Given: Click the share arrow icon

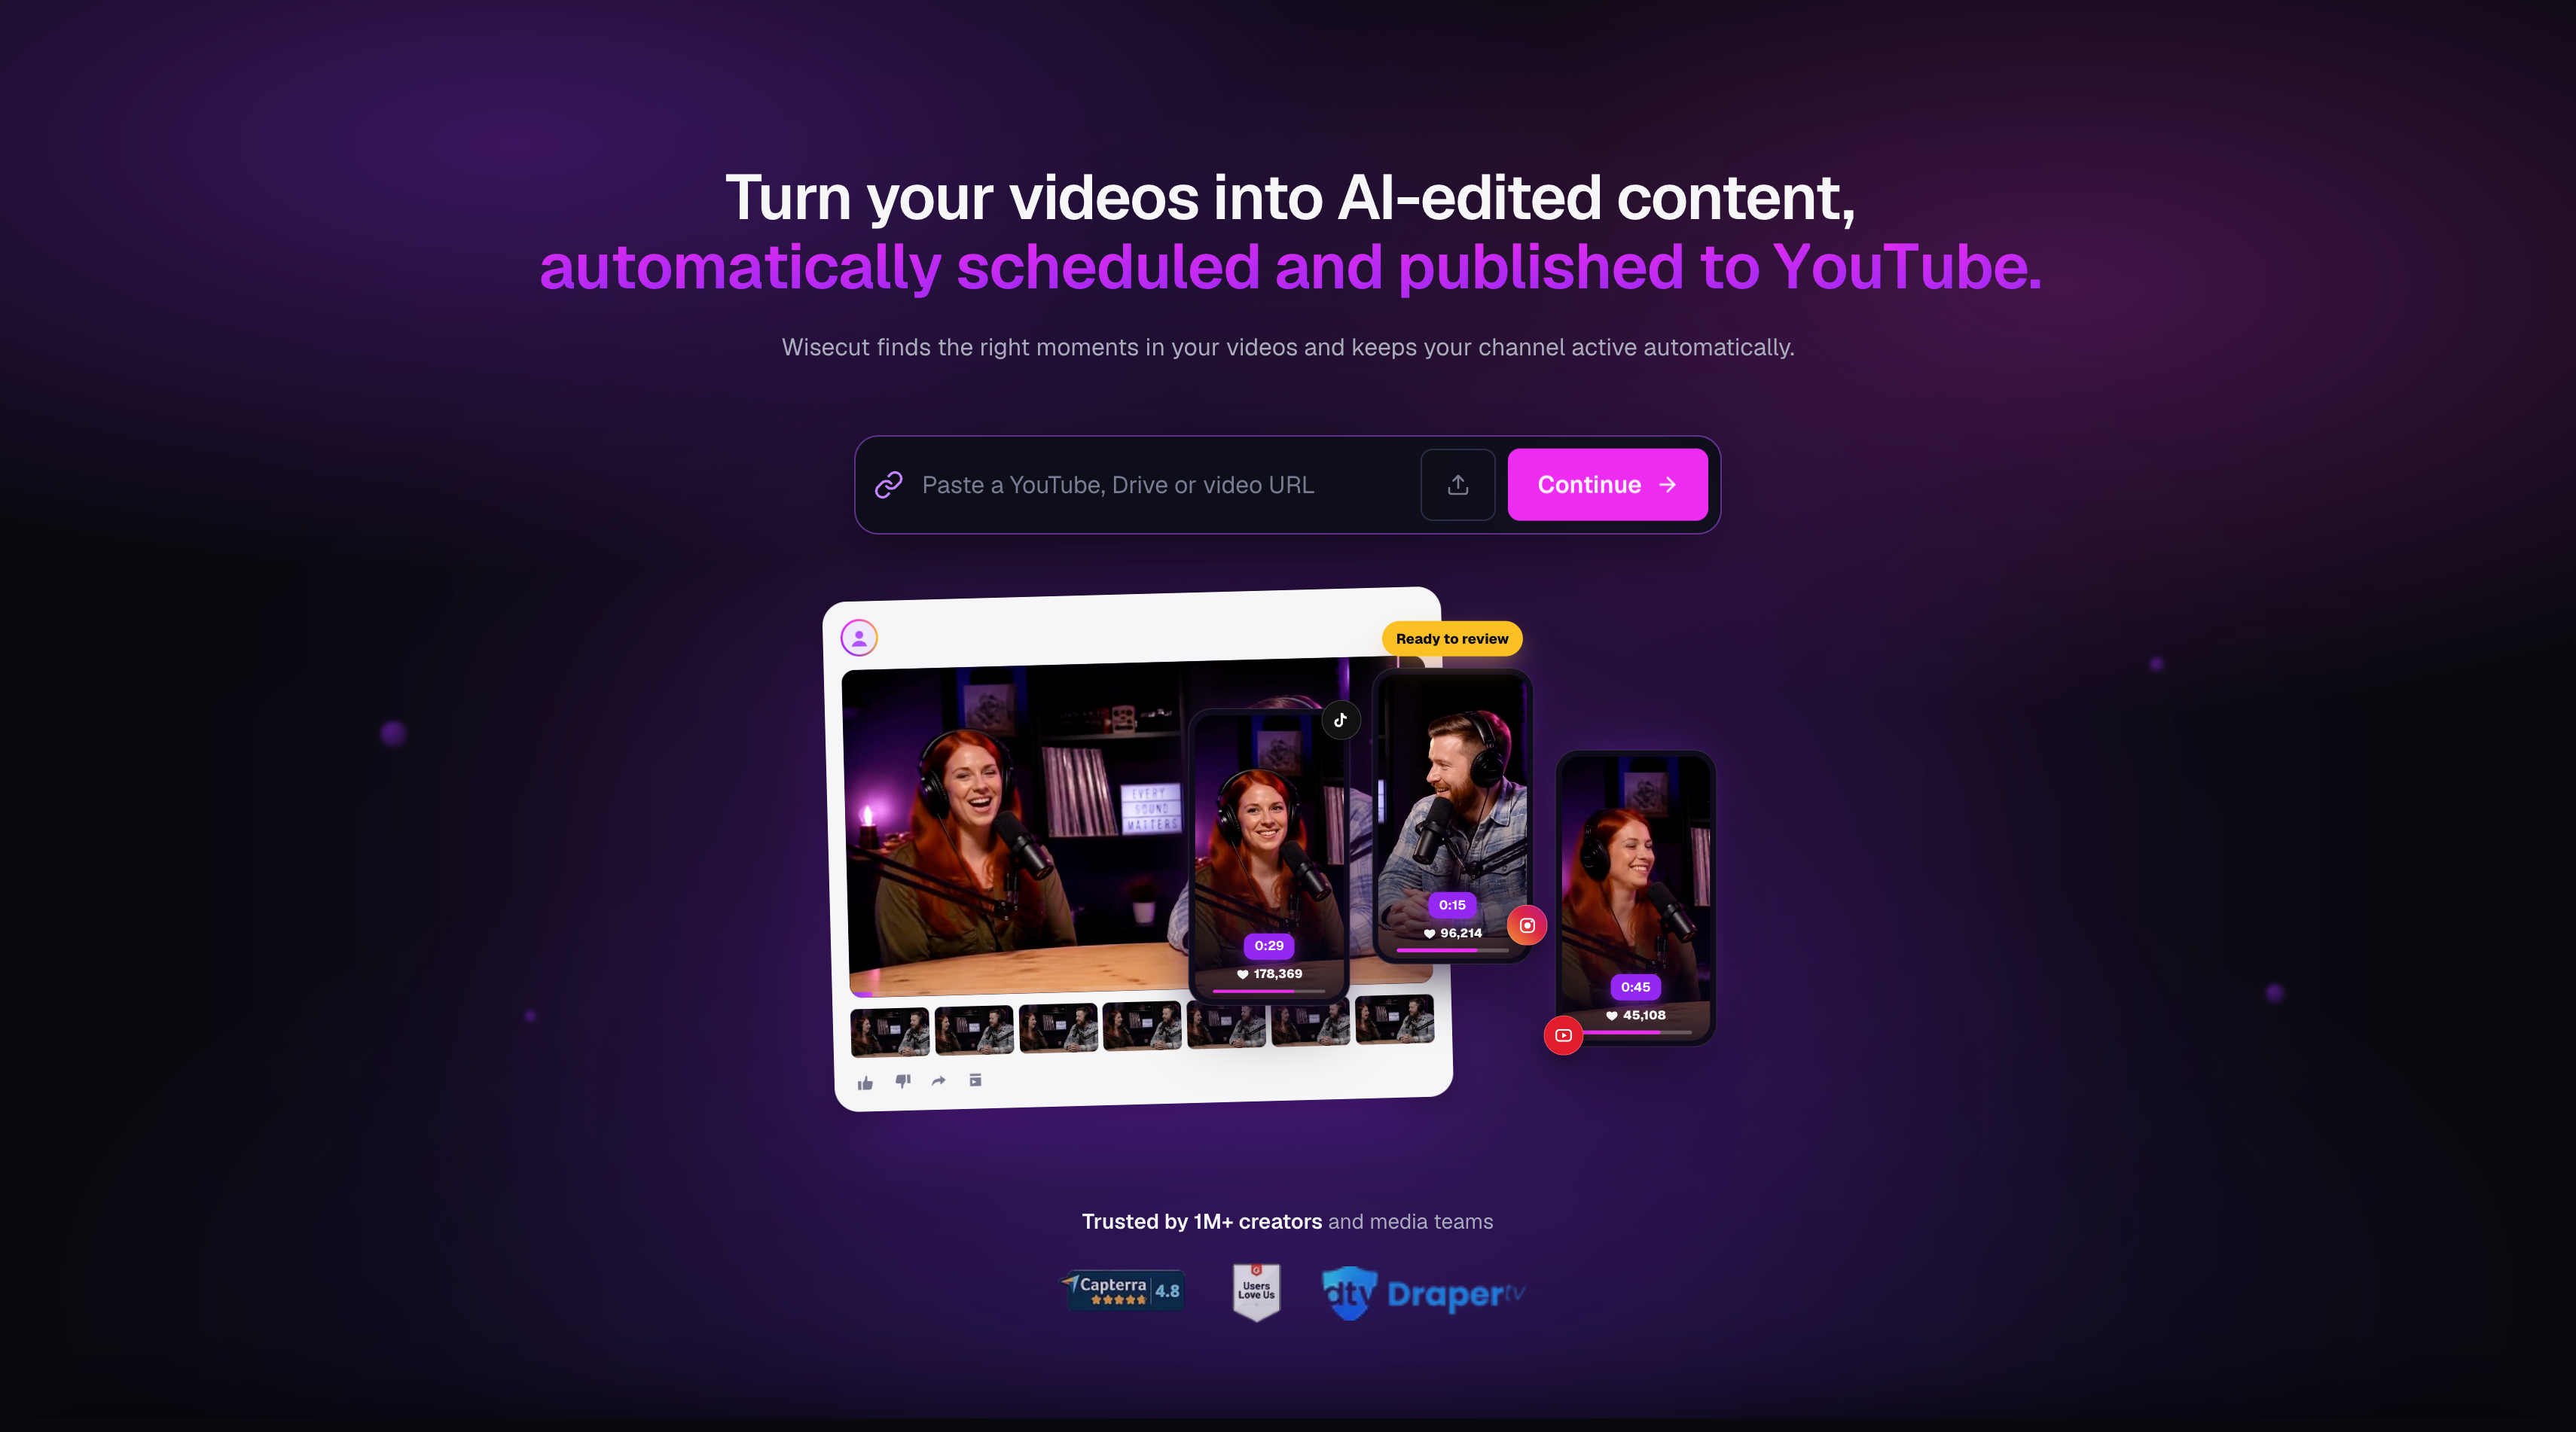Looking at the screenshot, I should (x=938, y=1080).
